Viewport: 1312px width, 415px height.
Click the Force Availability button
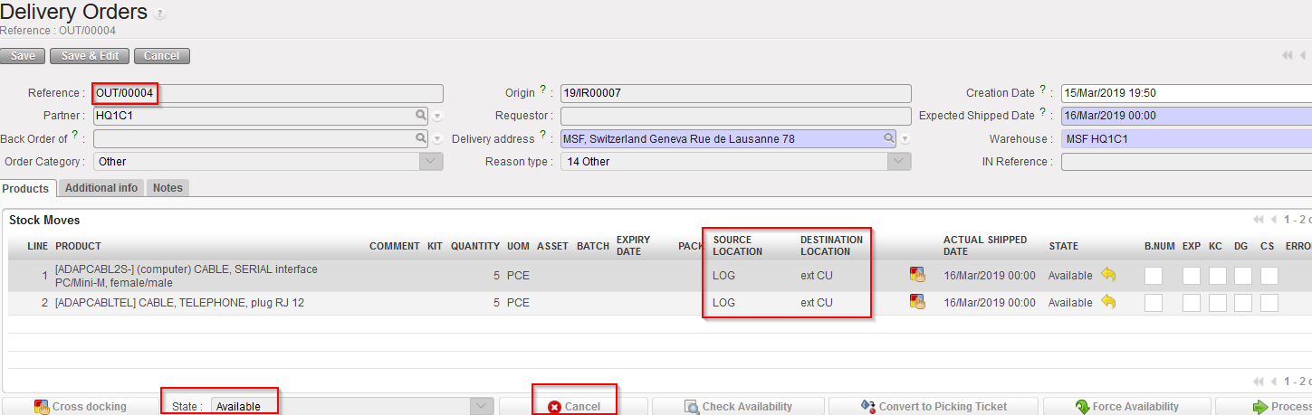point(1126,407)
